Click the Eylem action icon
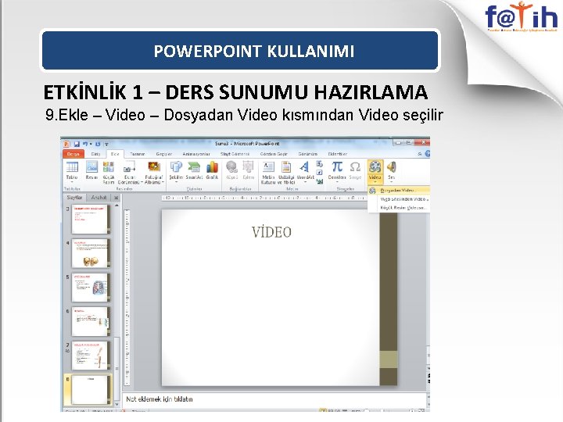Image resolution: width=563 pixels, height=422 pixels. coord(248,167)
